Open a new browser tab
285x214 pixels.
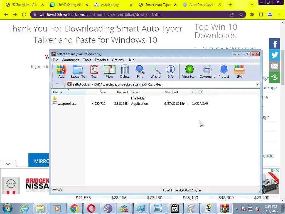point(230,5)
